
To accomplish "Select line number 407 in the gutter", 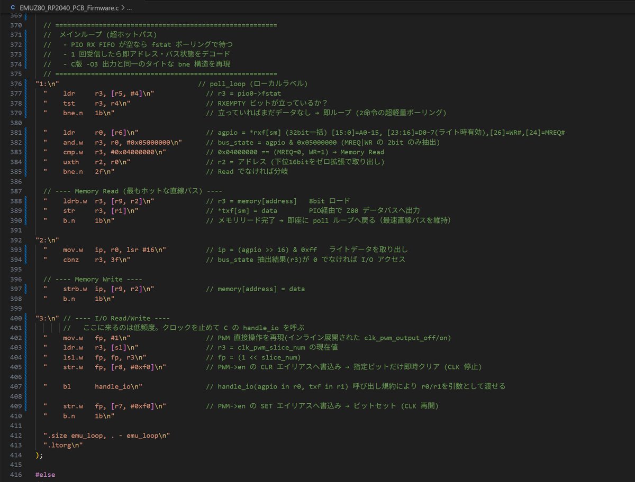I will [16, 386].
